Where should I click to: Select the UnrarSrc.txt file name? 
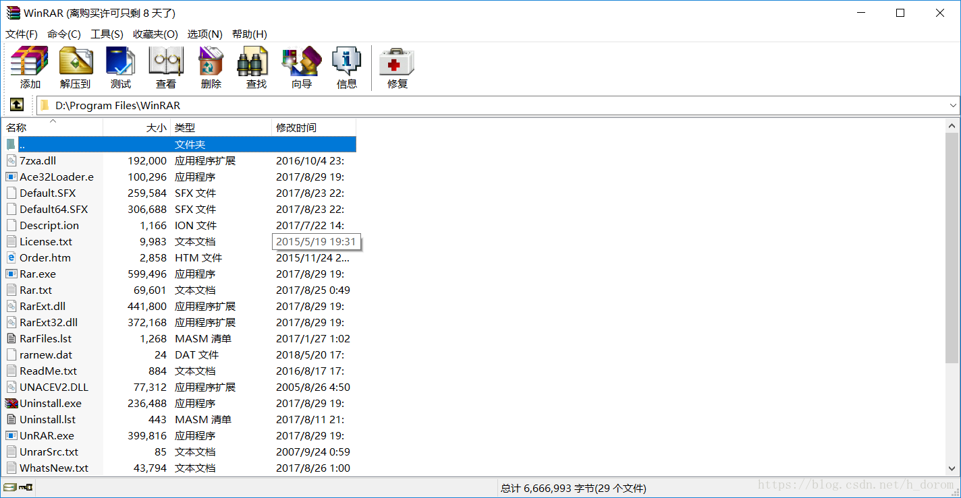pyautogui.click(x=49, y=452)
